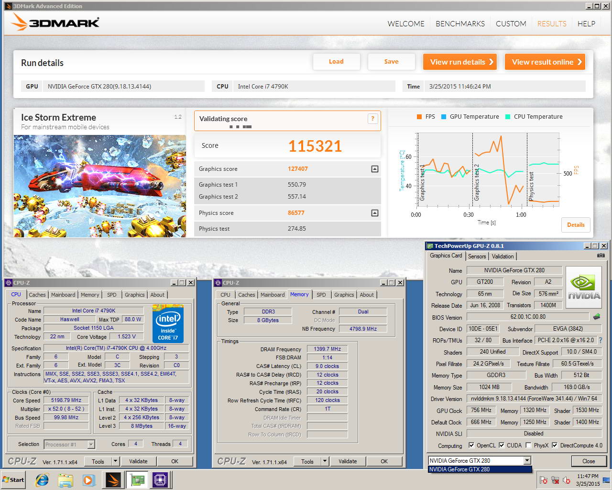Open Mainboard tab in left CPU-Z window
Viewport: 612px width, 490px height.
[63, 295]
